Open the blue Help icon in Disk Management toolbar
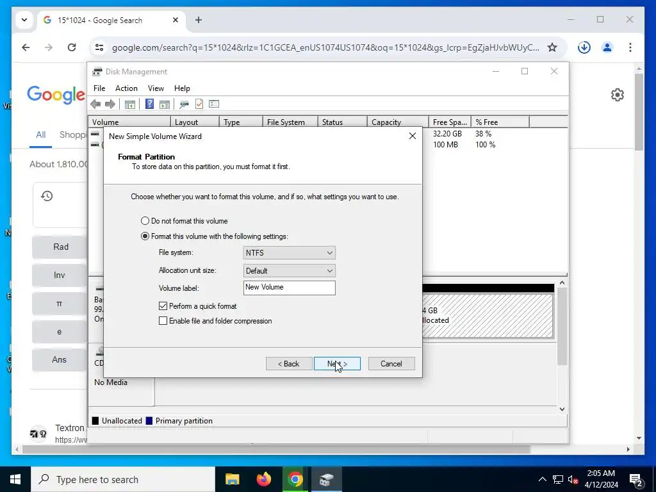 [149, 104]
